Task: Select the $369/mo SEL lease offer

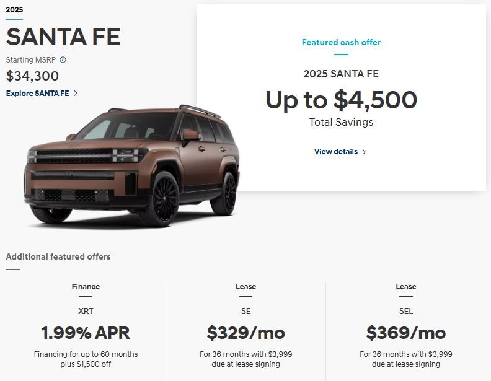Action: click(x=405, y=333)
